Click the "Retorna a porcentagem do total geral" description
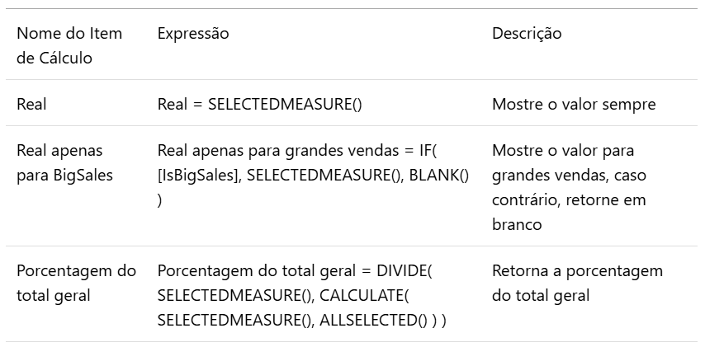 (577, 284)
